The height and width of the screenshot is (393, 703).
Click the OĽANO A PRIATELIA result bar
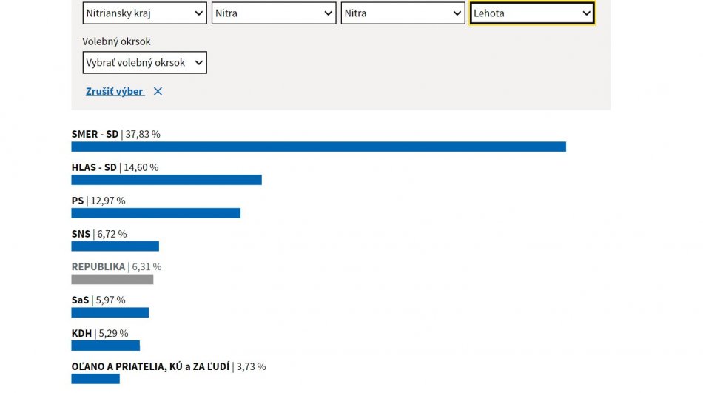click(95, 379)
